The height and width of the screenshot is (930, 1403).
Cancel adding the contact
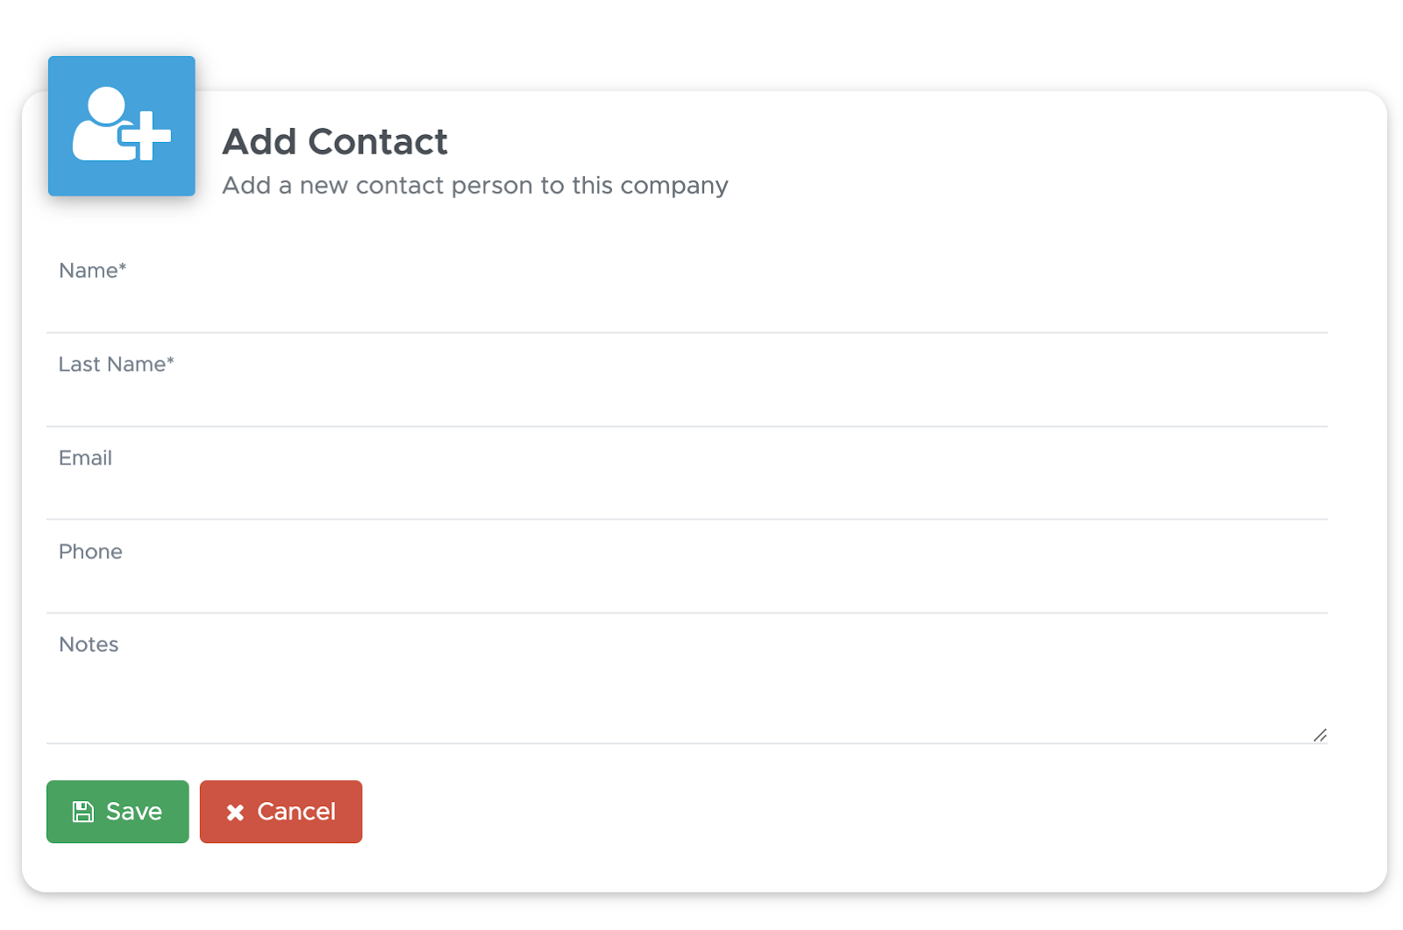[281, 812]
